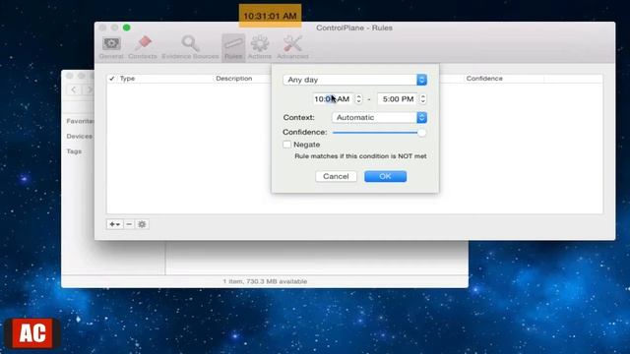630x354 pixels.
Task: Click the checkmark column header
Action: pyautogui.click(x=111, y=79)
